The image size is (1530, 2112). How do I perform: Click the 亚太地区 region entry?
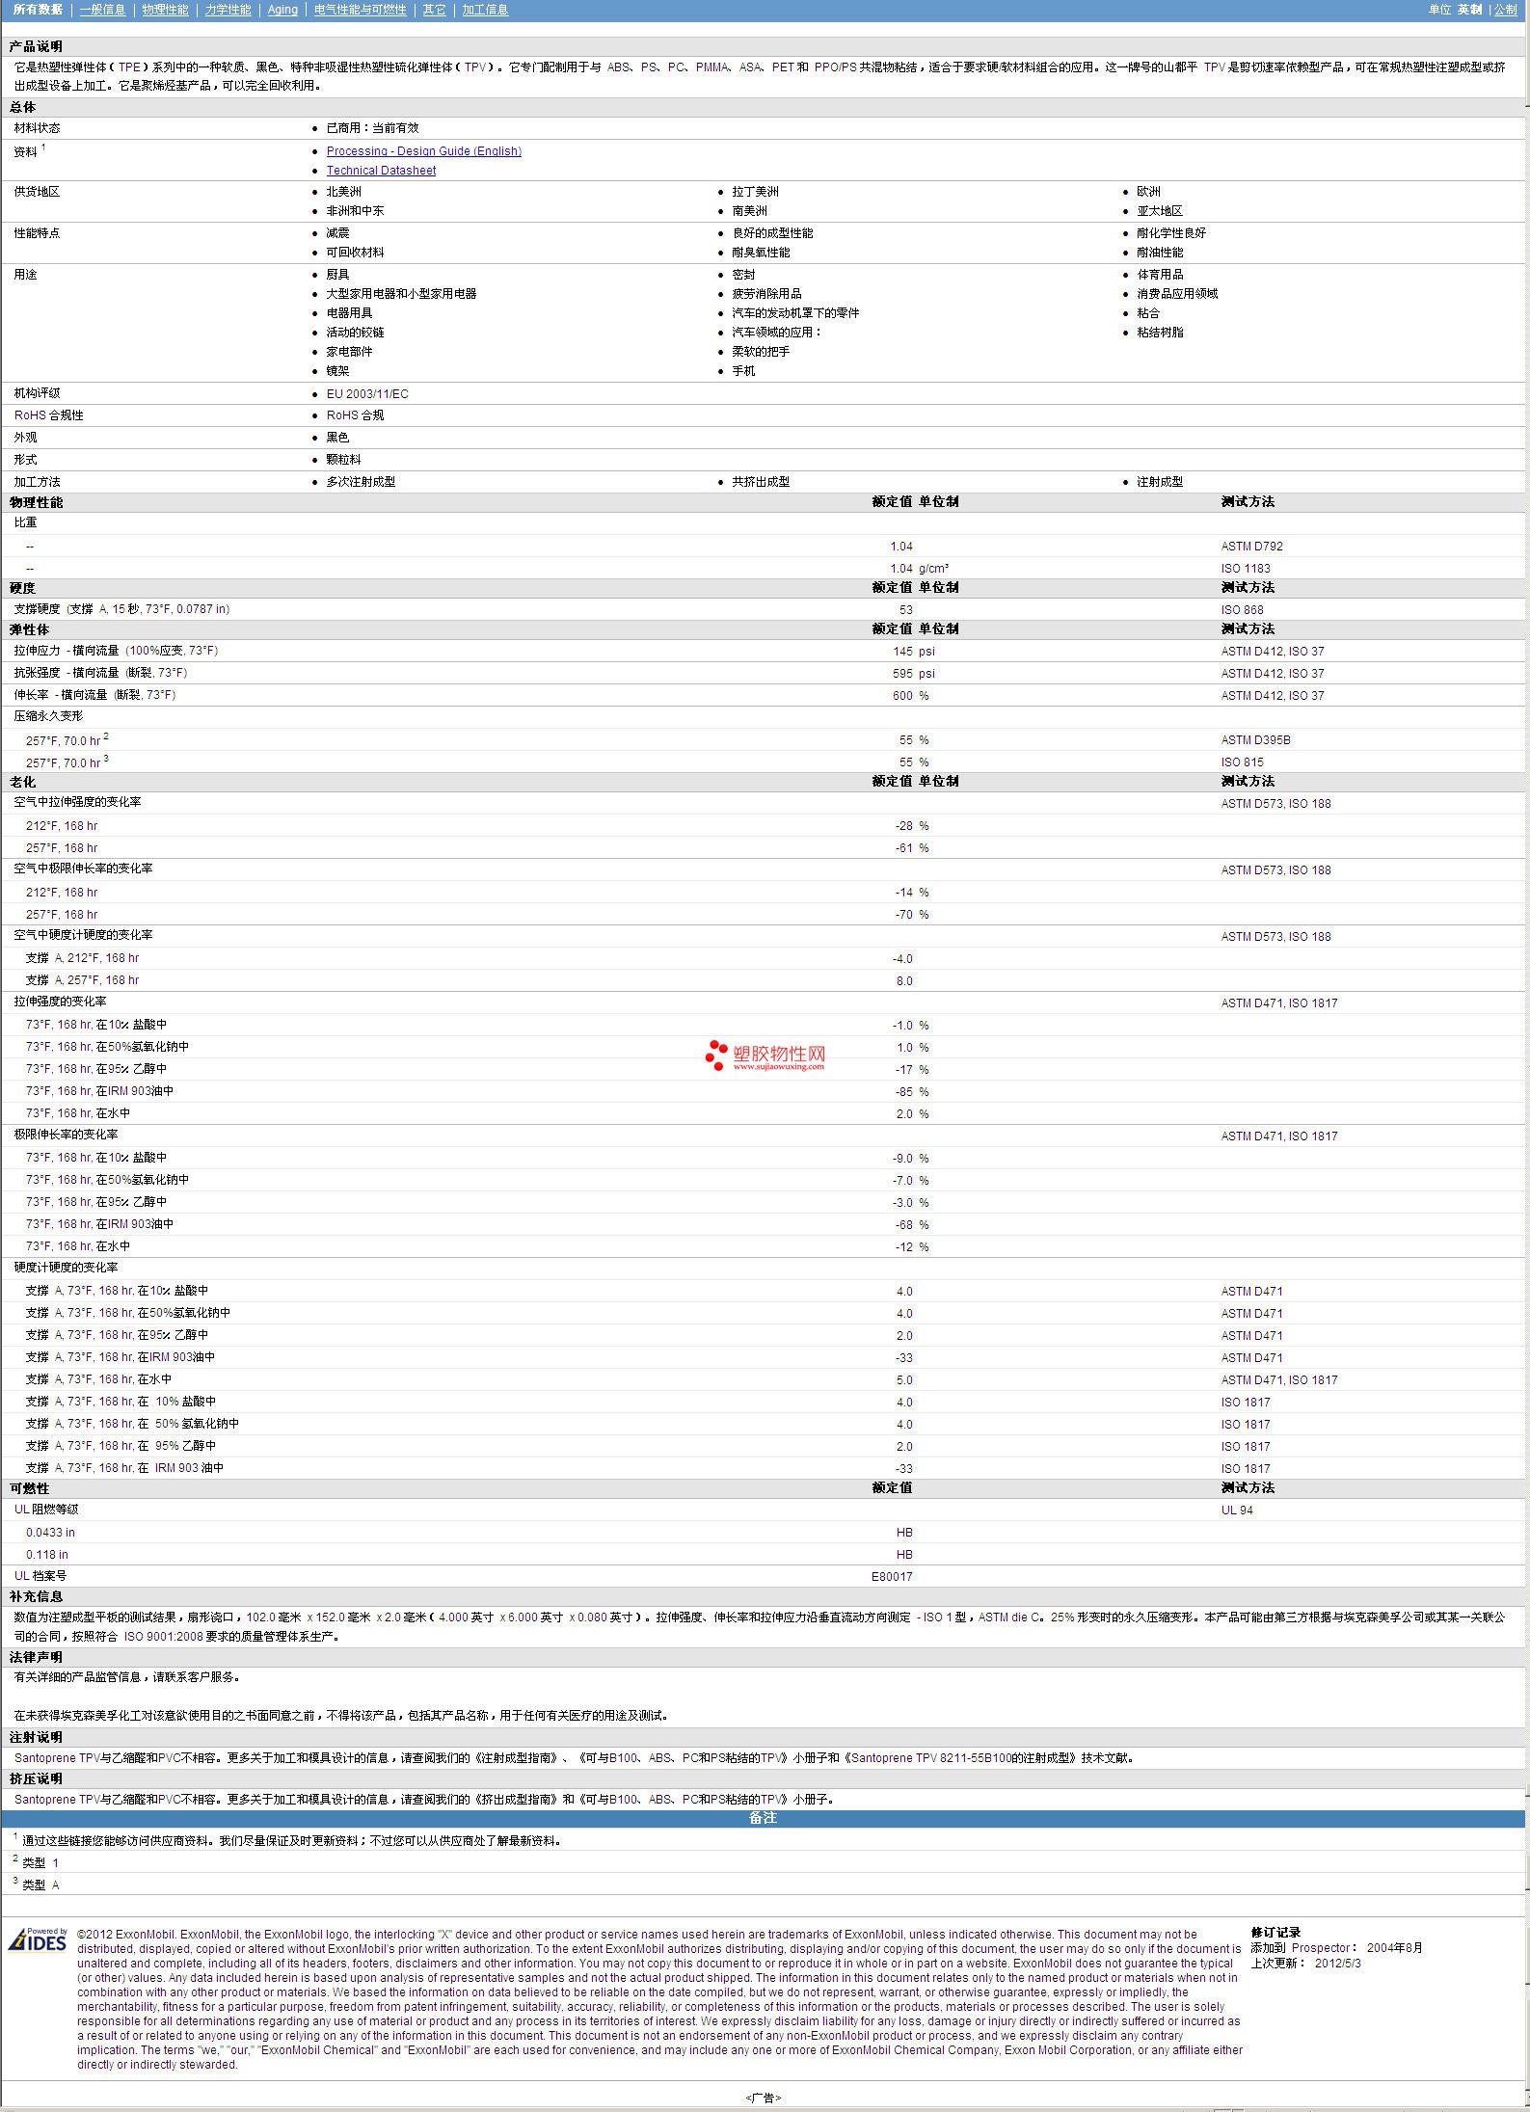[1160, 211]
